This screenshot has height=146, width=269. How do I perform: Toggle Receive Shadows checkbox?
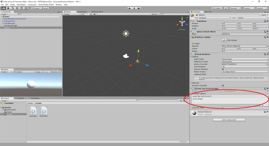[x=223, y=69]
